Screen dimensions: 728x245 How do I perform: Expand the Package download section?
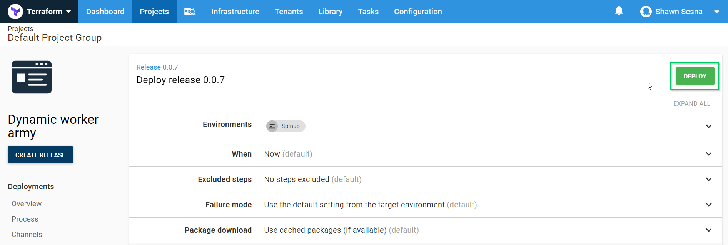pyautogui.click(x=708, y=230)
